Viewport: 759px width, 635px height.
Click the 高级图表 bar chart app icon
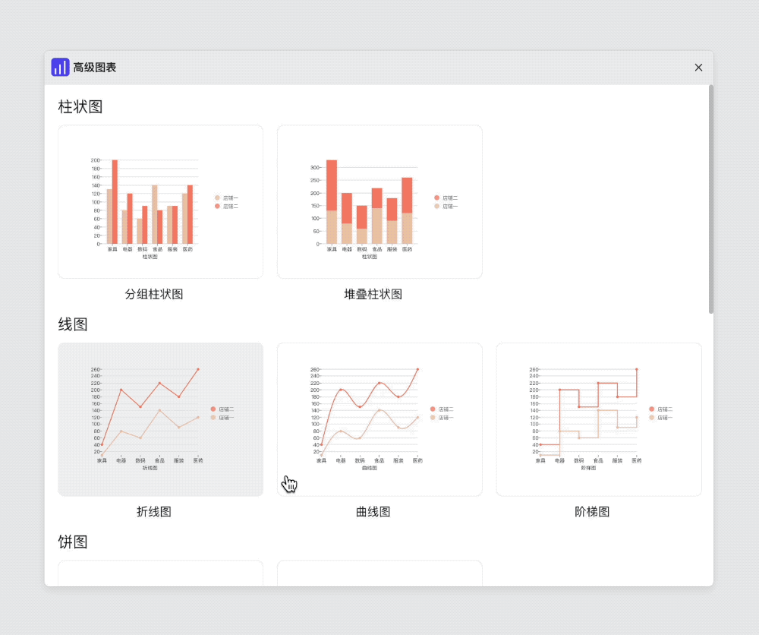coord(61,68)
